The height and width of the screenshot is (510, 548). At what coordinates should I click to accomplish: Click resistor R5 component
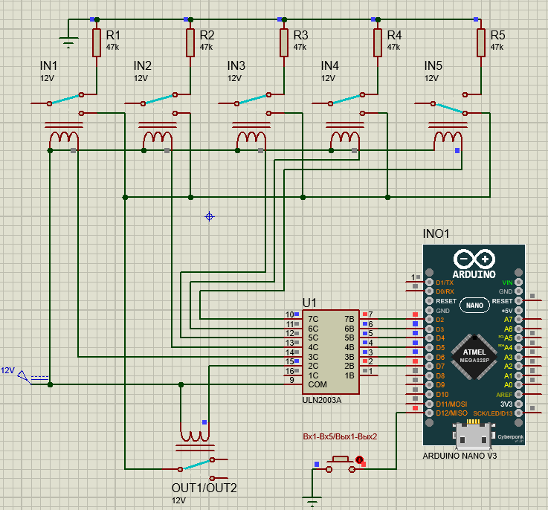point(481,42)
